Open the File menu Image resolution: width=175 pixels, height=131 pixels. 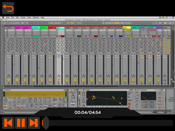(12, 17)
